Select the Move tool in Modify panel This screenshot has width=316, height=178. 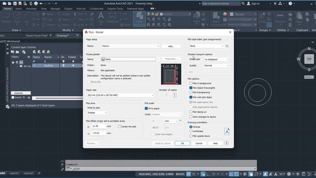[x=47, y=14]
